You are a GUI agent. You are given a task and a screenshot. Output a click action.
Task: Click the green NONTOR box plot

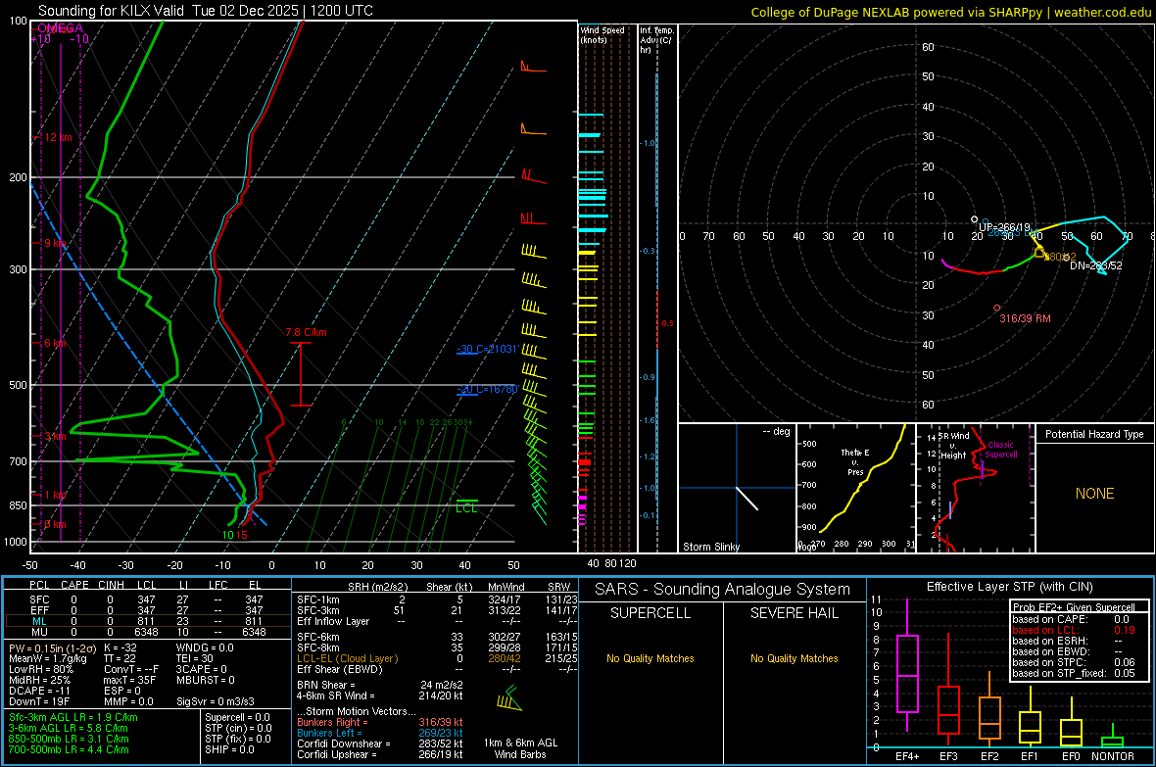point(1112,738)
